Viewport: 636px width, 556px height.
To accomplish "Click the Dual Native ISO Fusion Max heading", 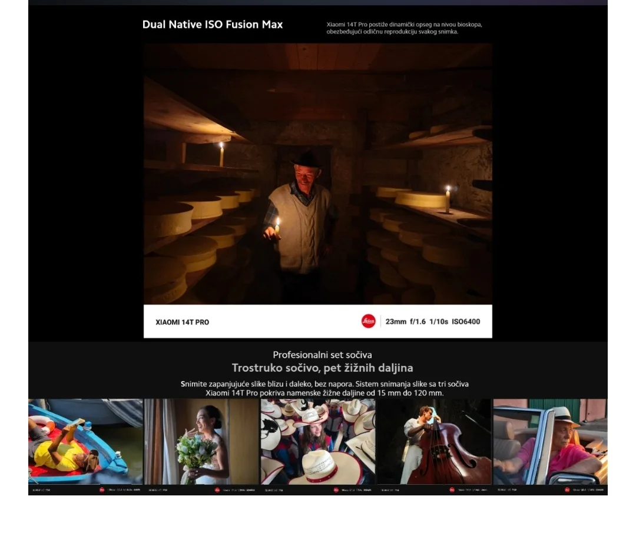I will tap(213, 25).
